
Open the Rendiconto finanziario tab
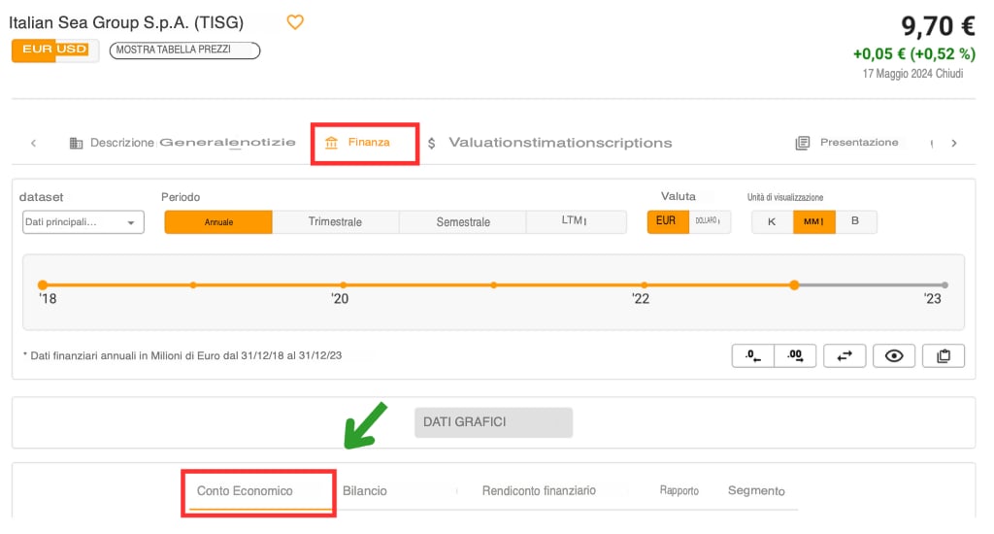pyautogui.click(x=539, y=491)
